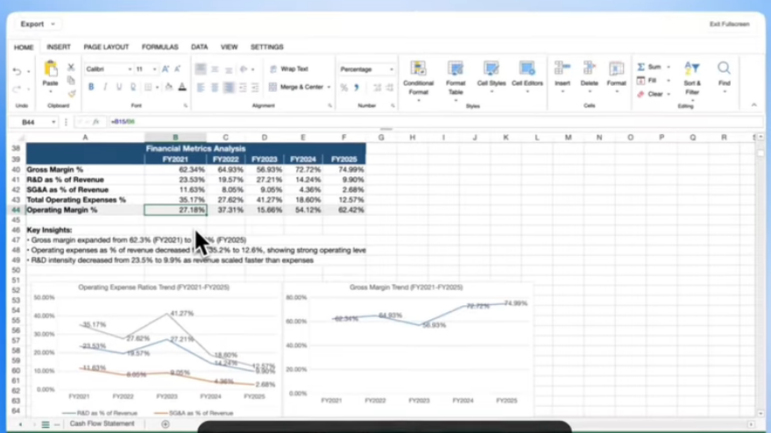Open the Calibri font name dropdown
Screen dimensions: 771x433
coord(130,69)
